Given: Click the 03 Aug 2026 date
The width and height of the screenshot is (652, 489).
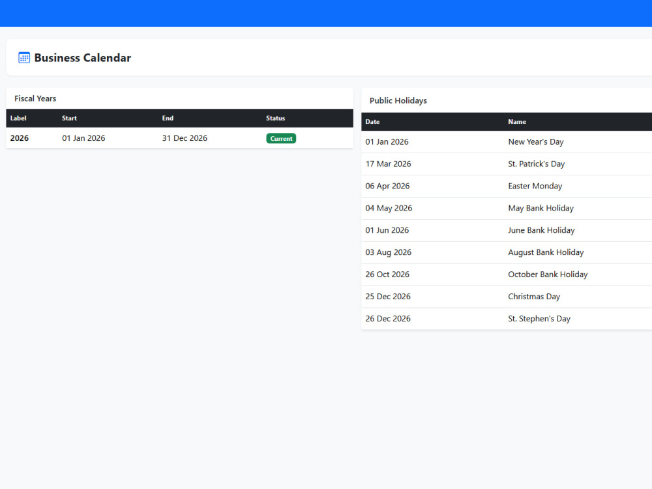Looking at the screenshot, I should pos(388,252).
